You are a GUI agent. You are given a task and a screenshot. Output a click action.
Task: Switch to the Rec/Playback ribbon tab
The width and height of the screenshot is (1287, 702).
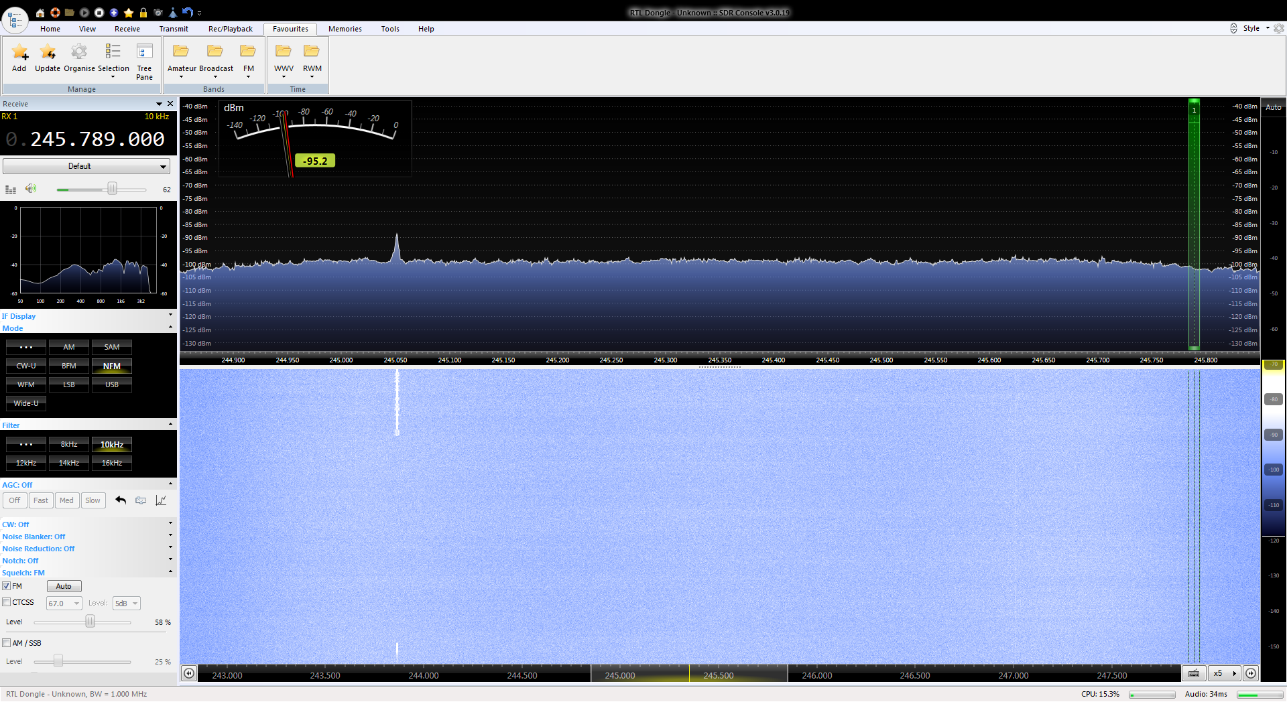pyautogui.click(x=231, y=29)
